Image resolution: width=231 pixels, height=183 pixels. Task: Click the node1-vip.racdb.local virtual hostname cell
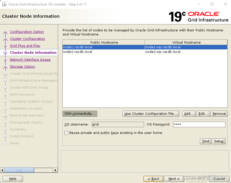[x=186, y=47]
